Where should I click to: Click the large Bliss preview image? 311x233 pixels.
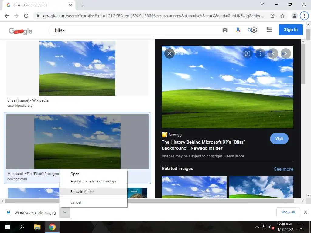click(227, 87)
